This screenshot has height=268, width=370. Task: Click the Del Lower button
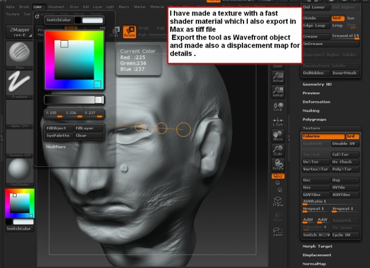(316, 7)
